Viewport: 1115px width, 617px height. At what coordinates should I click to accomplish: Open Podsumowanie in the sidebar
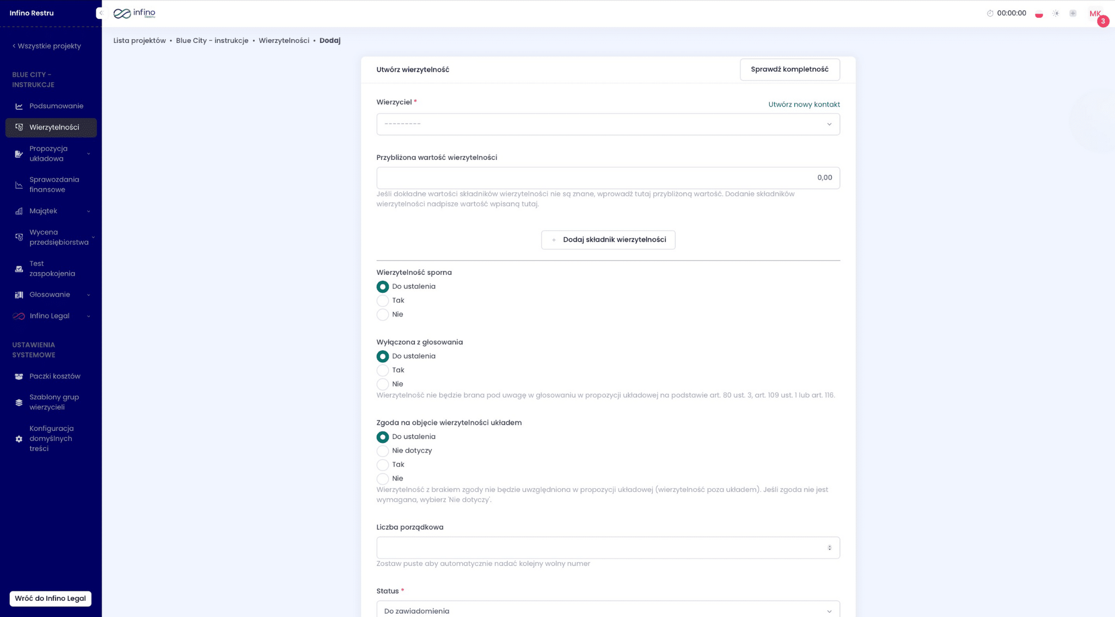[56, 106]
